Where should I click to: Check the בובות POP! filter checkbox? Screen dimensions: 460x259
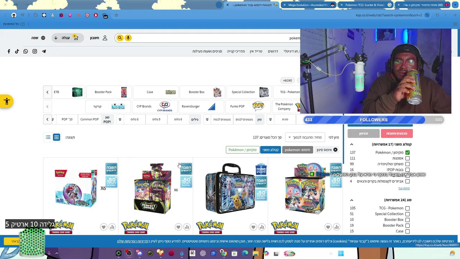pyautogui.click(x=408, y=170)
